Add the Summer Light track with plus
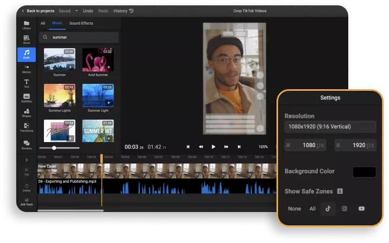This screenshot has width=389, height=243. pyautogui.click(x=109, y=103)
